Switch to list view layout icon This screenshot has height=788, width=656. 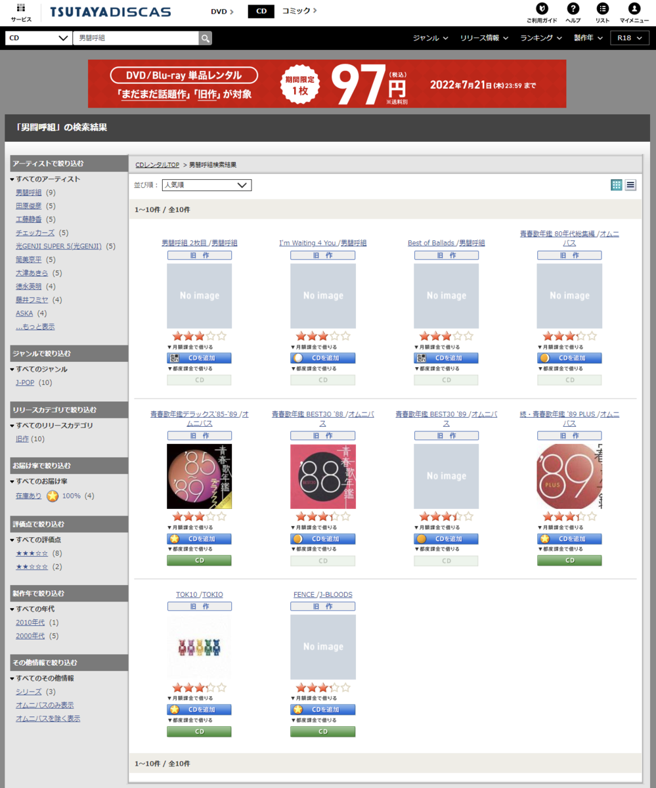pyautogui.click(x=630, y=185)
